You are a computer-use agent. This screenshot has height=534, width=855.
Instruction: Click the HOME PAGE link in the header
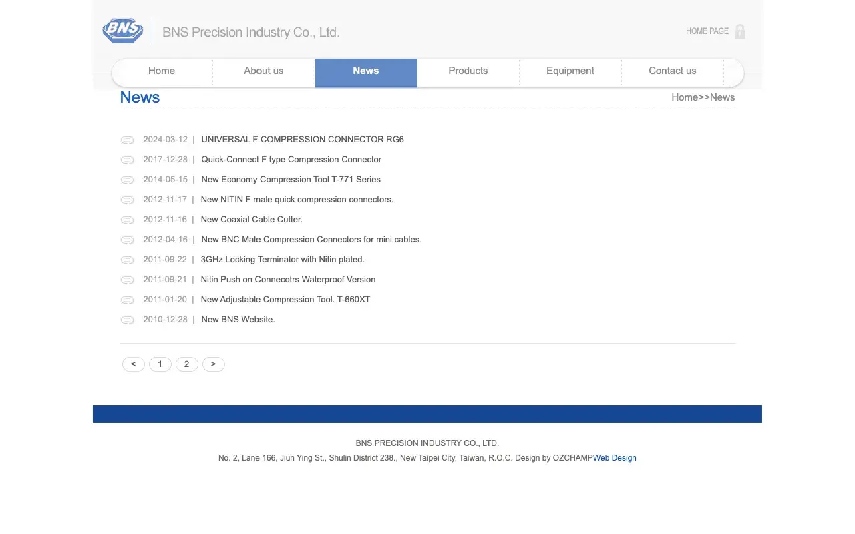pyautogui.click(x=707, y=31)
